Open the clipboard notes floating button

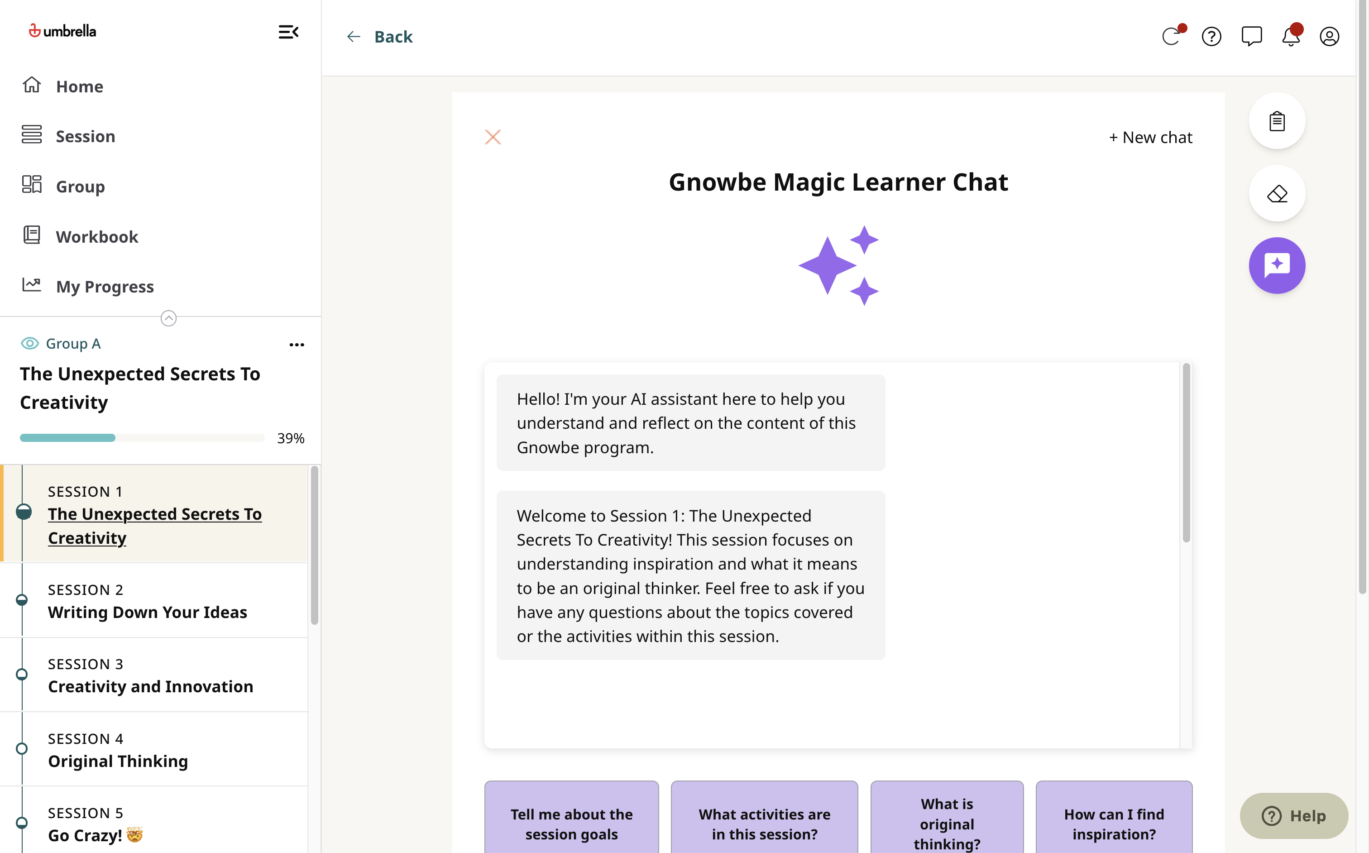(x=1277, y=121)
